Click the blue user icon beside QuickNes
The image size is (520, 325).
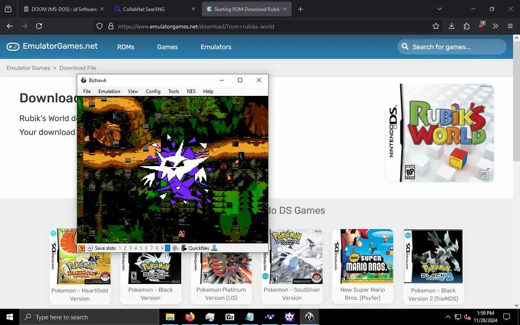[x=214, y=248]
